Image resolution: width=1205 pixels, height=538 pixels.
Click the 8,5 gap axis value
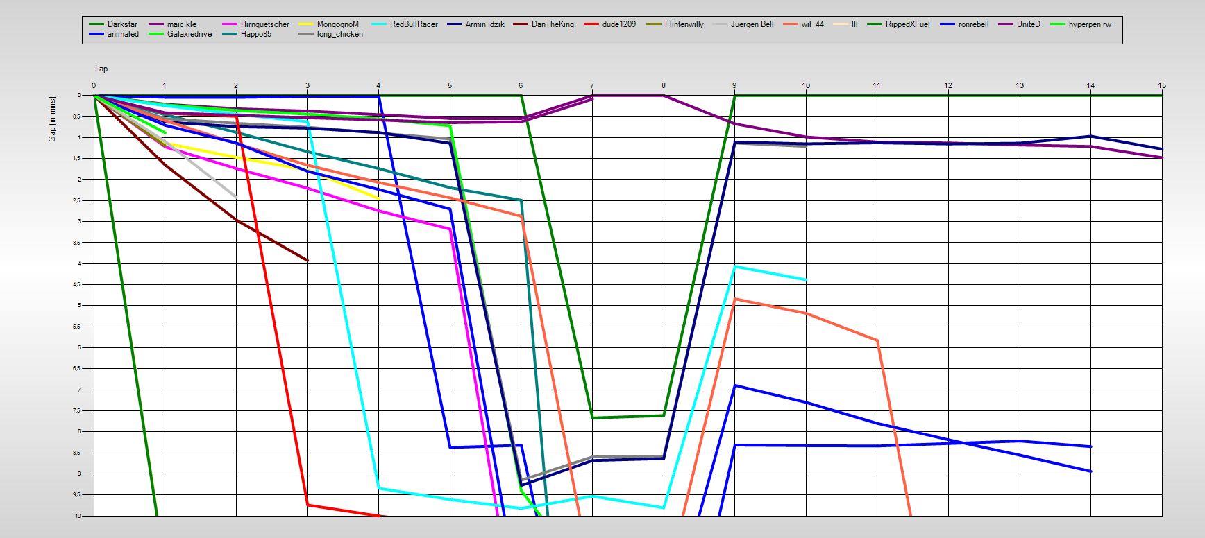pos(77,453)
